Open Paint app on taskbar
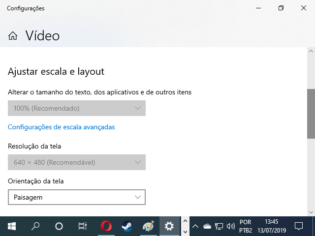Viewport: 315px width, 236px height. pyautogui.click(x=148, y=226)
